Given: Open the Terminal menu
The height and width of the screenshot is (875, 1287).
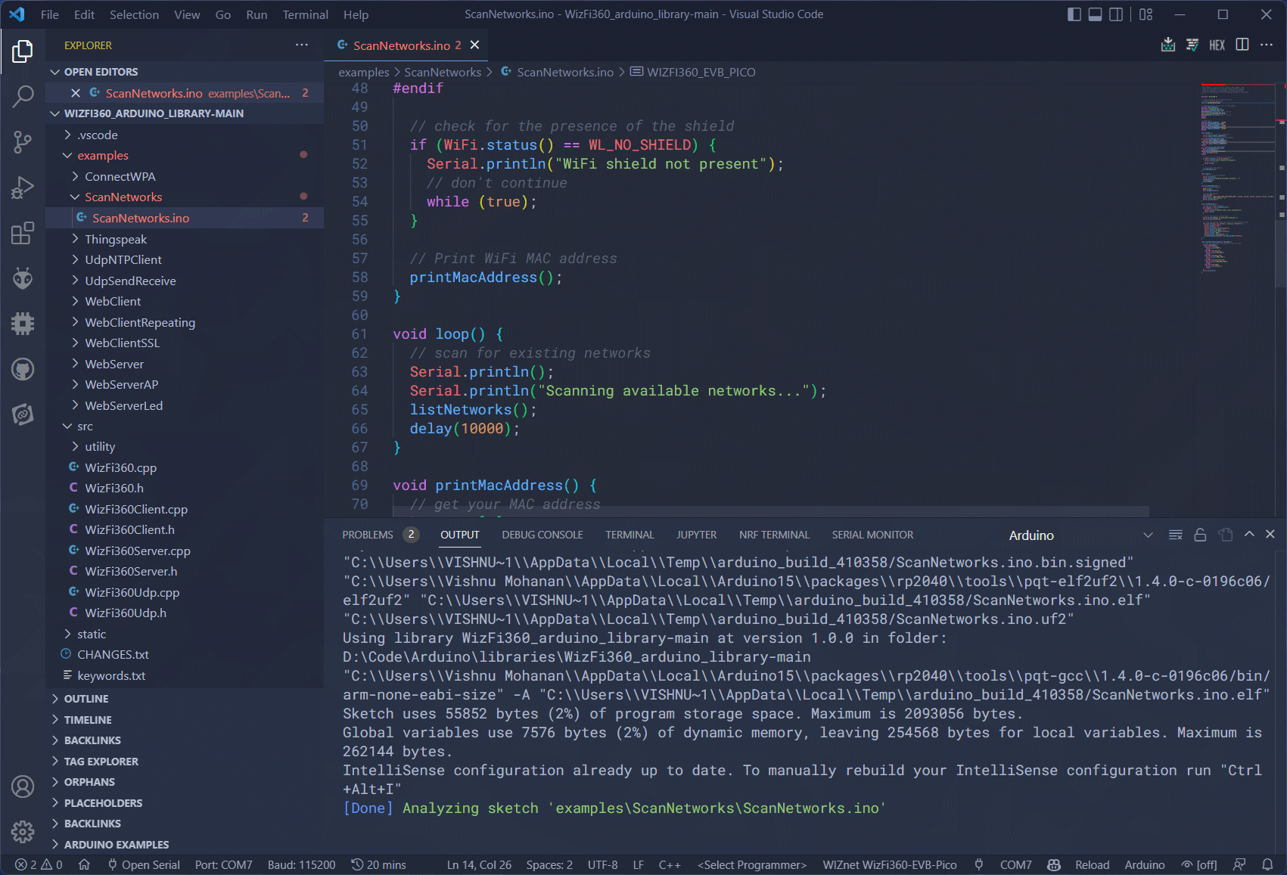Looking at the screenshot, I should click(305, 14).
